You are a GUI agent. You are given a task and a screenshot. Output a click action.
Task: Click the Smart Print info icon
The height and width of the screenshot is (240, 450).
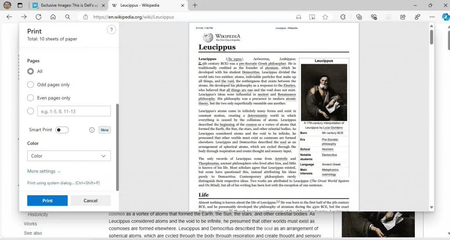pyautogui.click(x=92, y=130)
